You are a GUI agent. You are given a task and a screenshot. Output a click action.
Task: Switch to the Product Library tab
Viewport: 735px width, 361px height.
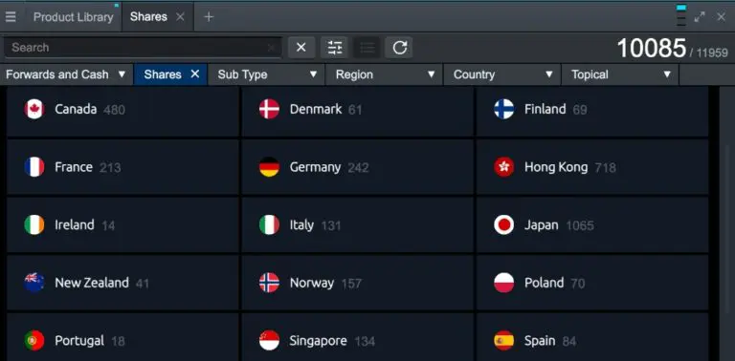[73, 17]
